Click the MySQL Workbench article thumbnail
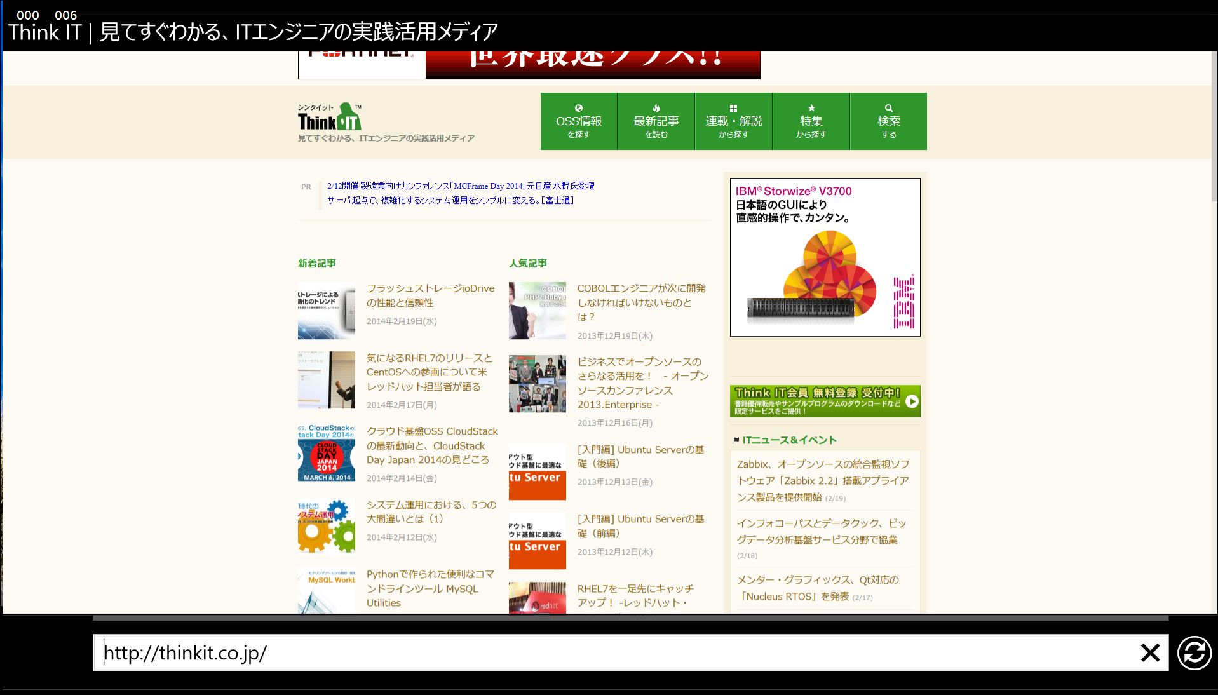 327,590
